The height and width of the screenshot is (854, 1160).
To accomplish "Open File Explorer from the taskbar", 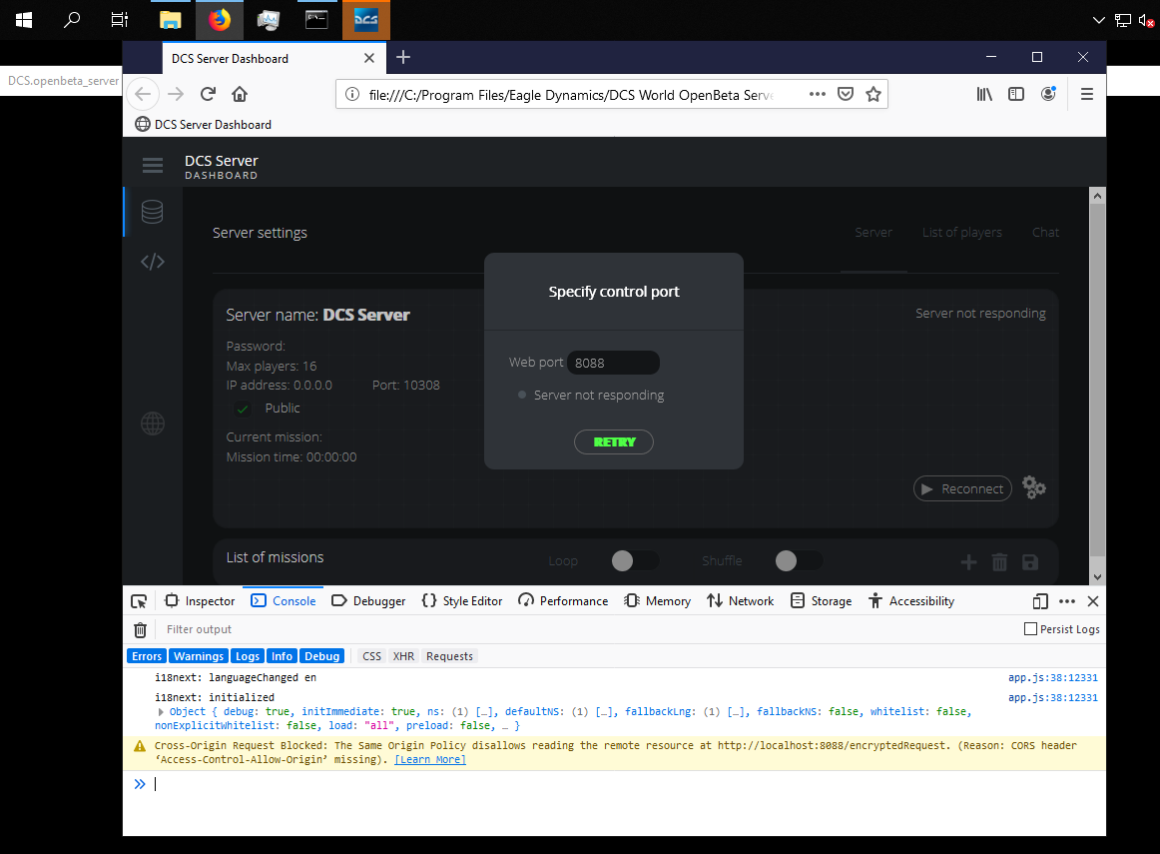I will coord(170,20).
